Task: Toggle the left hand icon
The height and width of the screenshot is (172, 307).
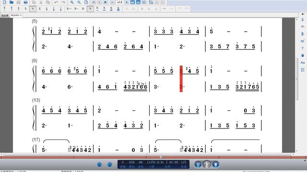Action: point(99,164)
